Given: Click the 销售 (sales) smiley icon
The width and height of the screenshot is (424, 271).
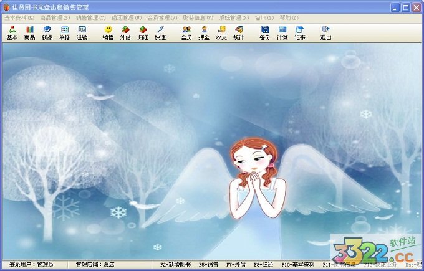Looking at the screenshot, I should coord(108,32).
